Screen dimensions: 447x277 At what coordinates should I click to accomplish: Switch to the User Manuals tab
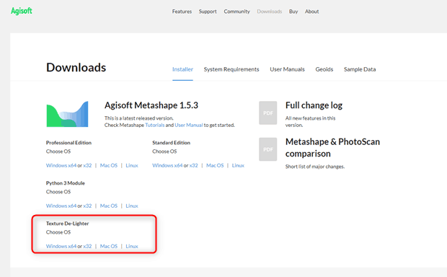click(x=287, y=69)
